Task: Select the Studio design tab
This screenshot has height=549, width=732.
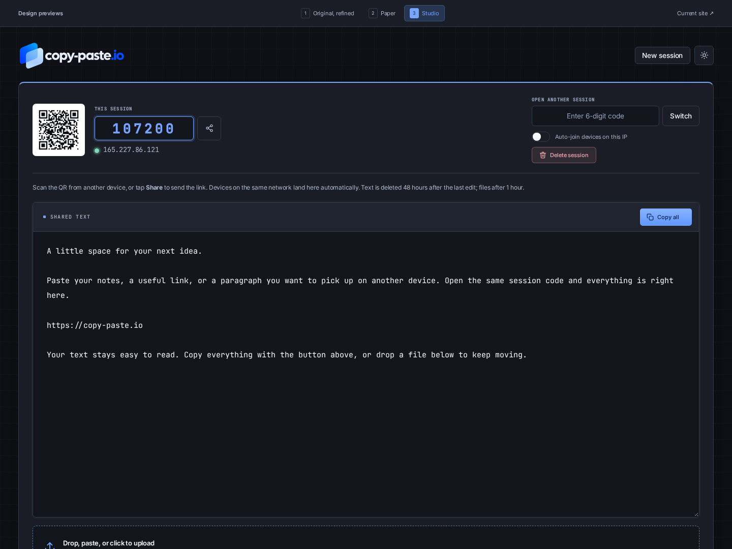Action: [x=424, y=13]
